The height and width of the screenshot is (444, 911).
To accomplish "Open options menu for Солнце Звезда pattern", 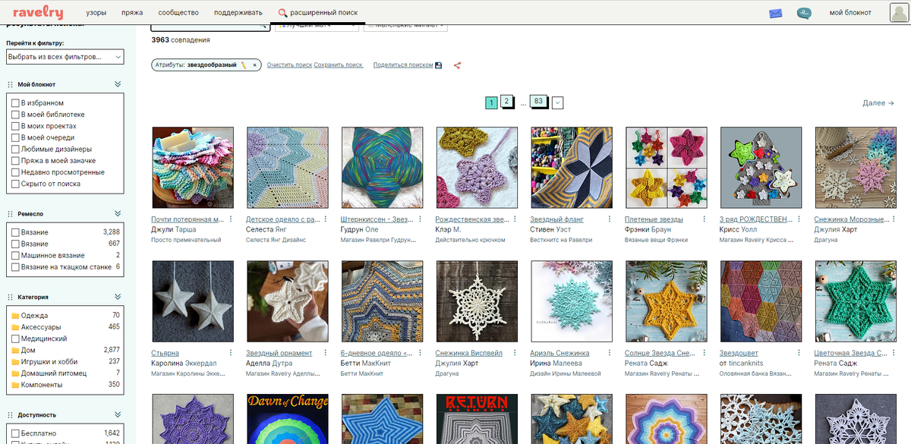I will coord(704,353).
